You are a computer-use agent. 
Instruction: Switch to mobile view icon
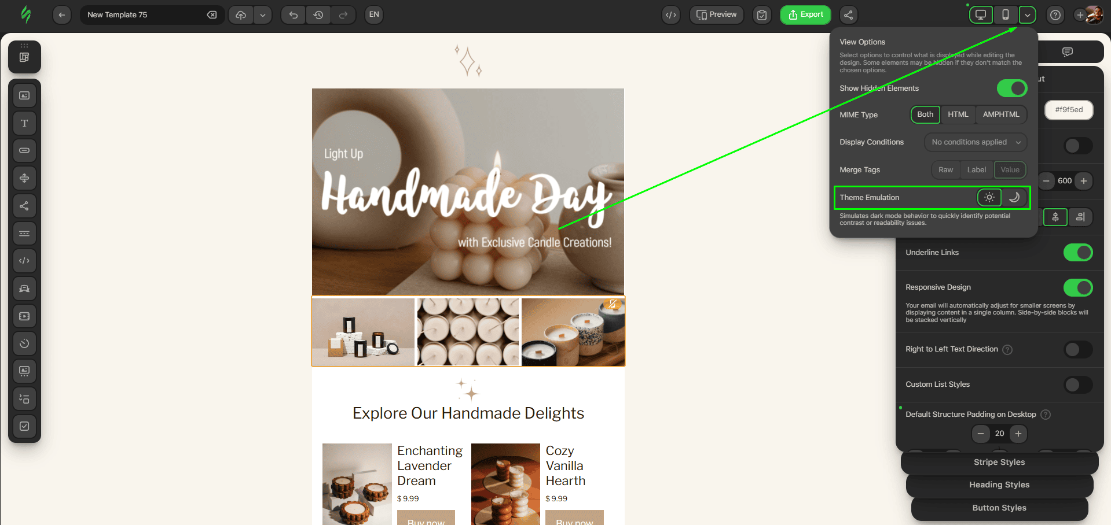[1006, 15]
